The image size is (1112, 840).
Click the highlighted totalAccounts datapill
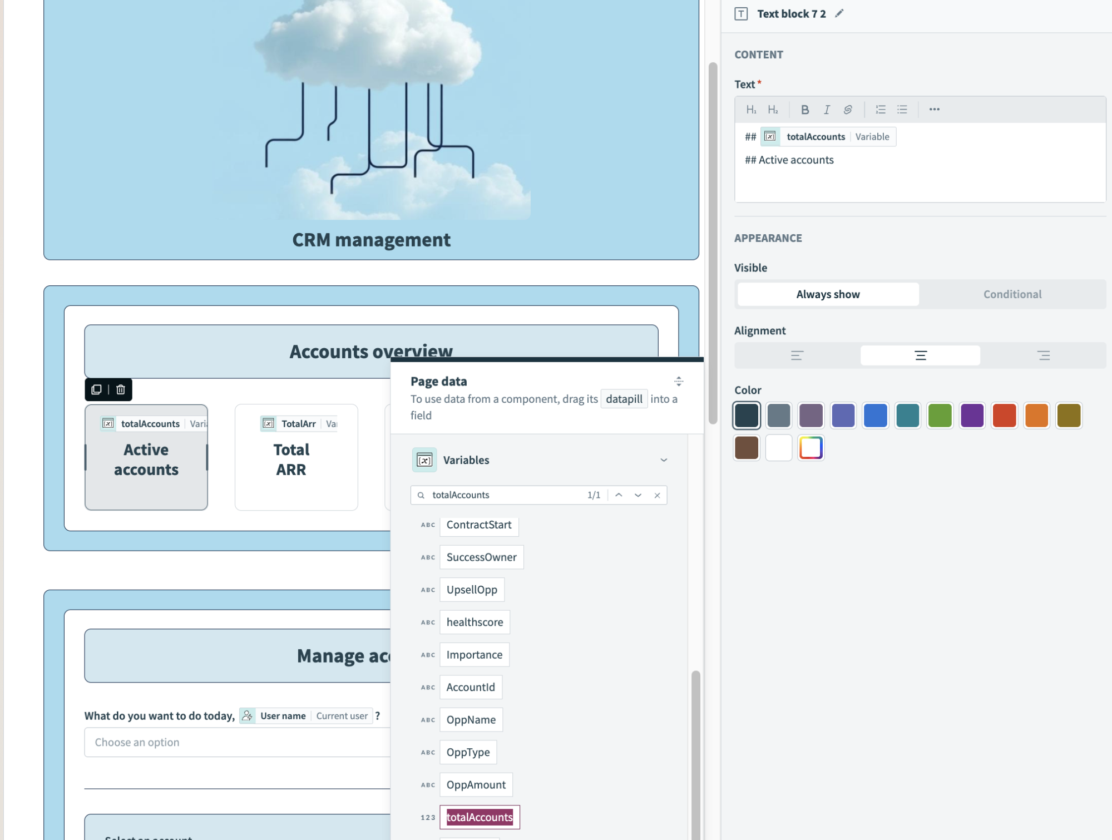coord(480,817)
